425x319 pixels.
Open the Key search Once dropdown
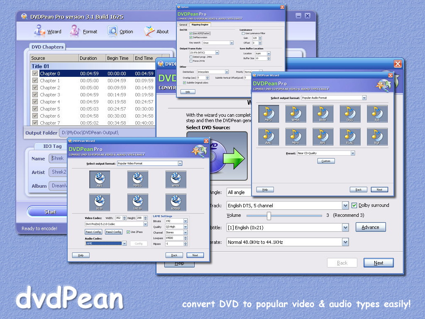click(x=232, y=43)
